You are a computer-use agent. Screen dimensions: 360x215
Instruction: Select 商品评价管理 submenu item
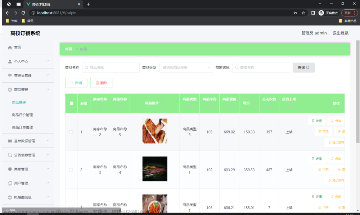coord(22,115)
